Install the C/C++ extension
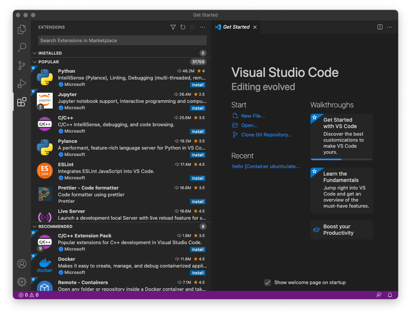411x315 pixels. (x=198, y=132)
